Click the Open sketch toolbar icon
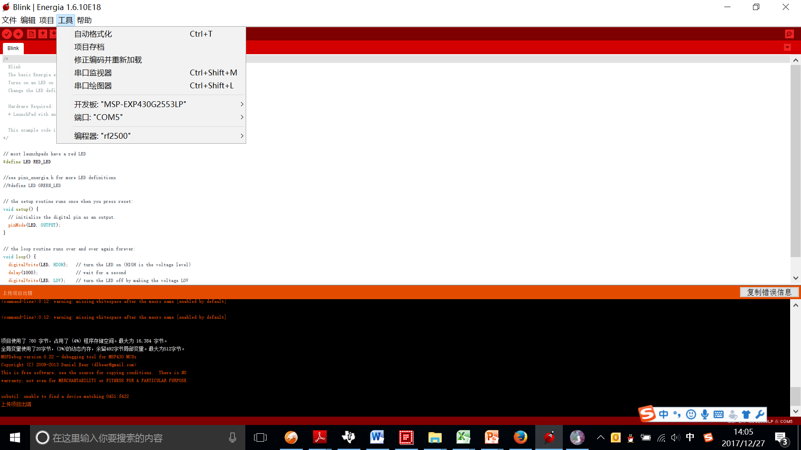Viewport: 801px width, 450px height. 43,34
